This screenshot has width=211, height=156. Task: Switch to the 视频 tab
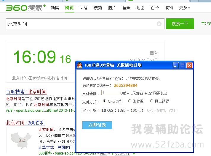click(98, 8)
